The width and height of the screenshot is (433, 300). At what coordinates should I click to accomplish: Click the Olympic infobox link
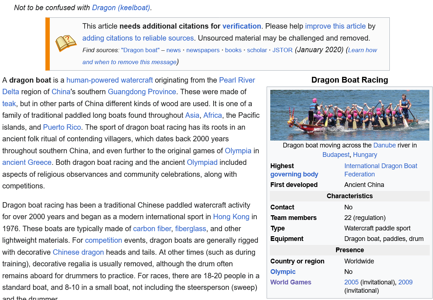click(283, 272)
